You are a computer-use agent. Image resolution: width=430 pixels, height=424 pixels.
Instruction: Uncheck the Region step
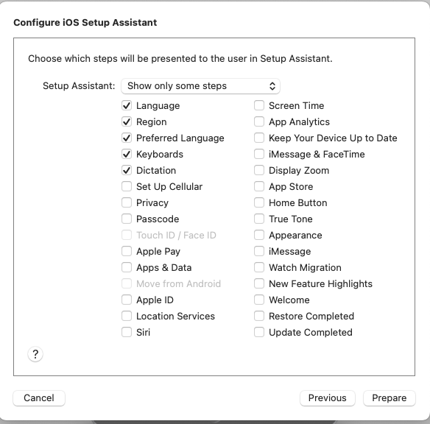[127, 121]
